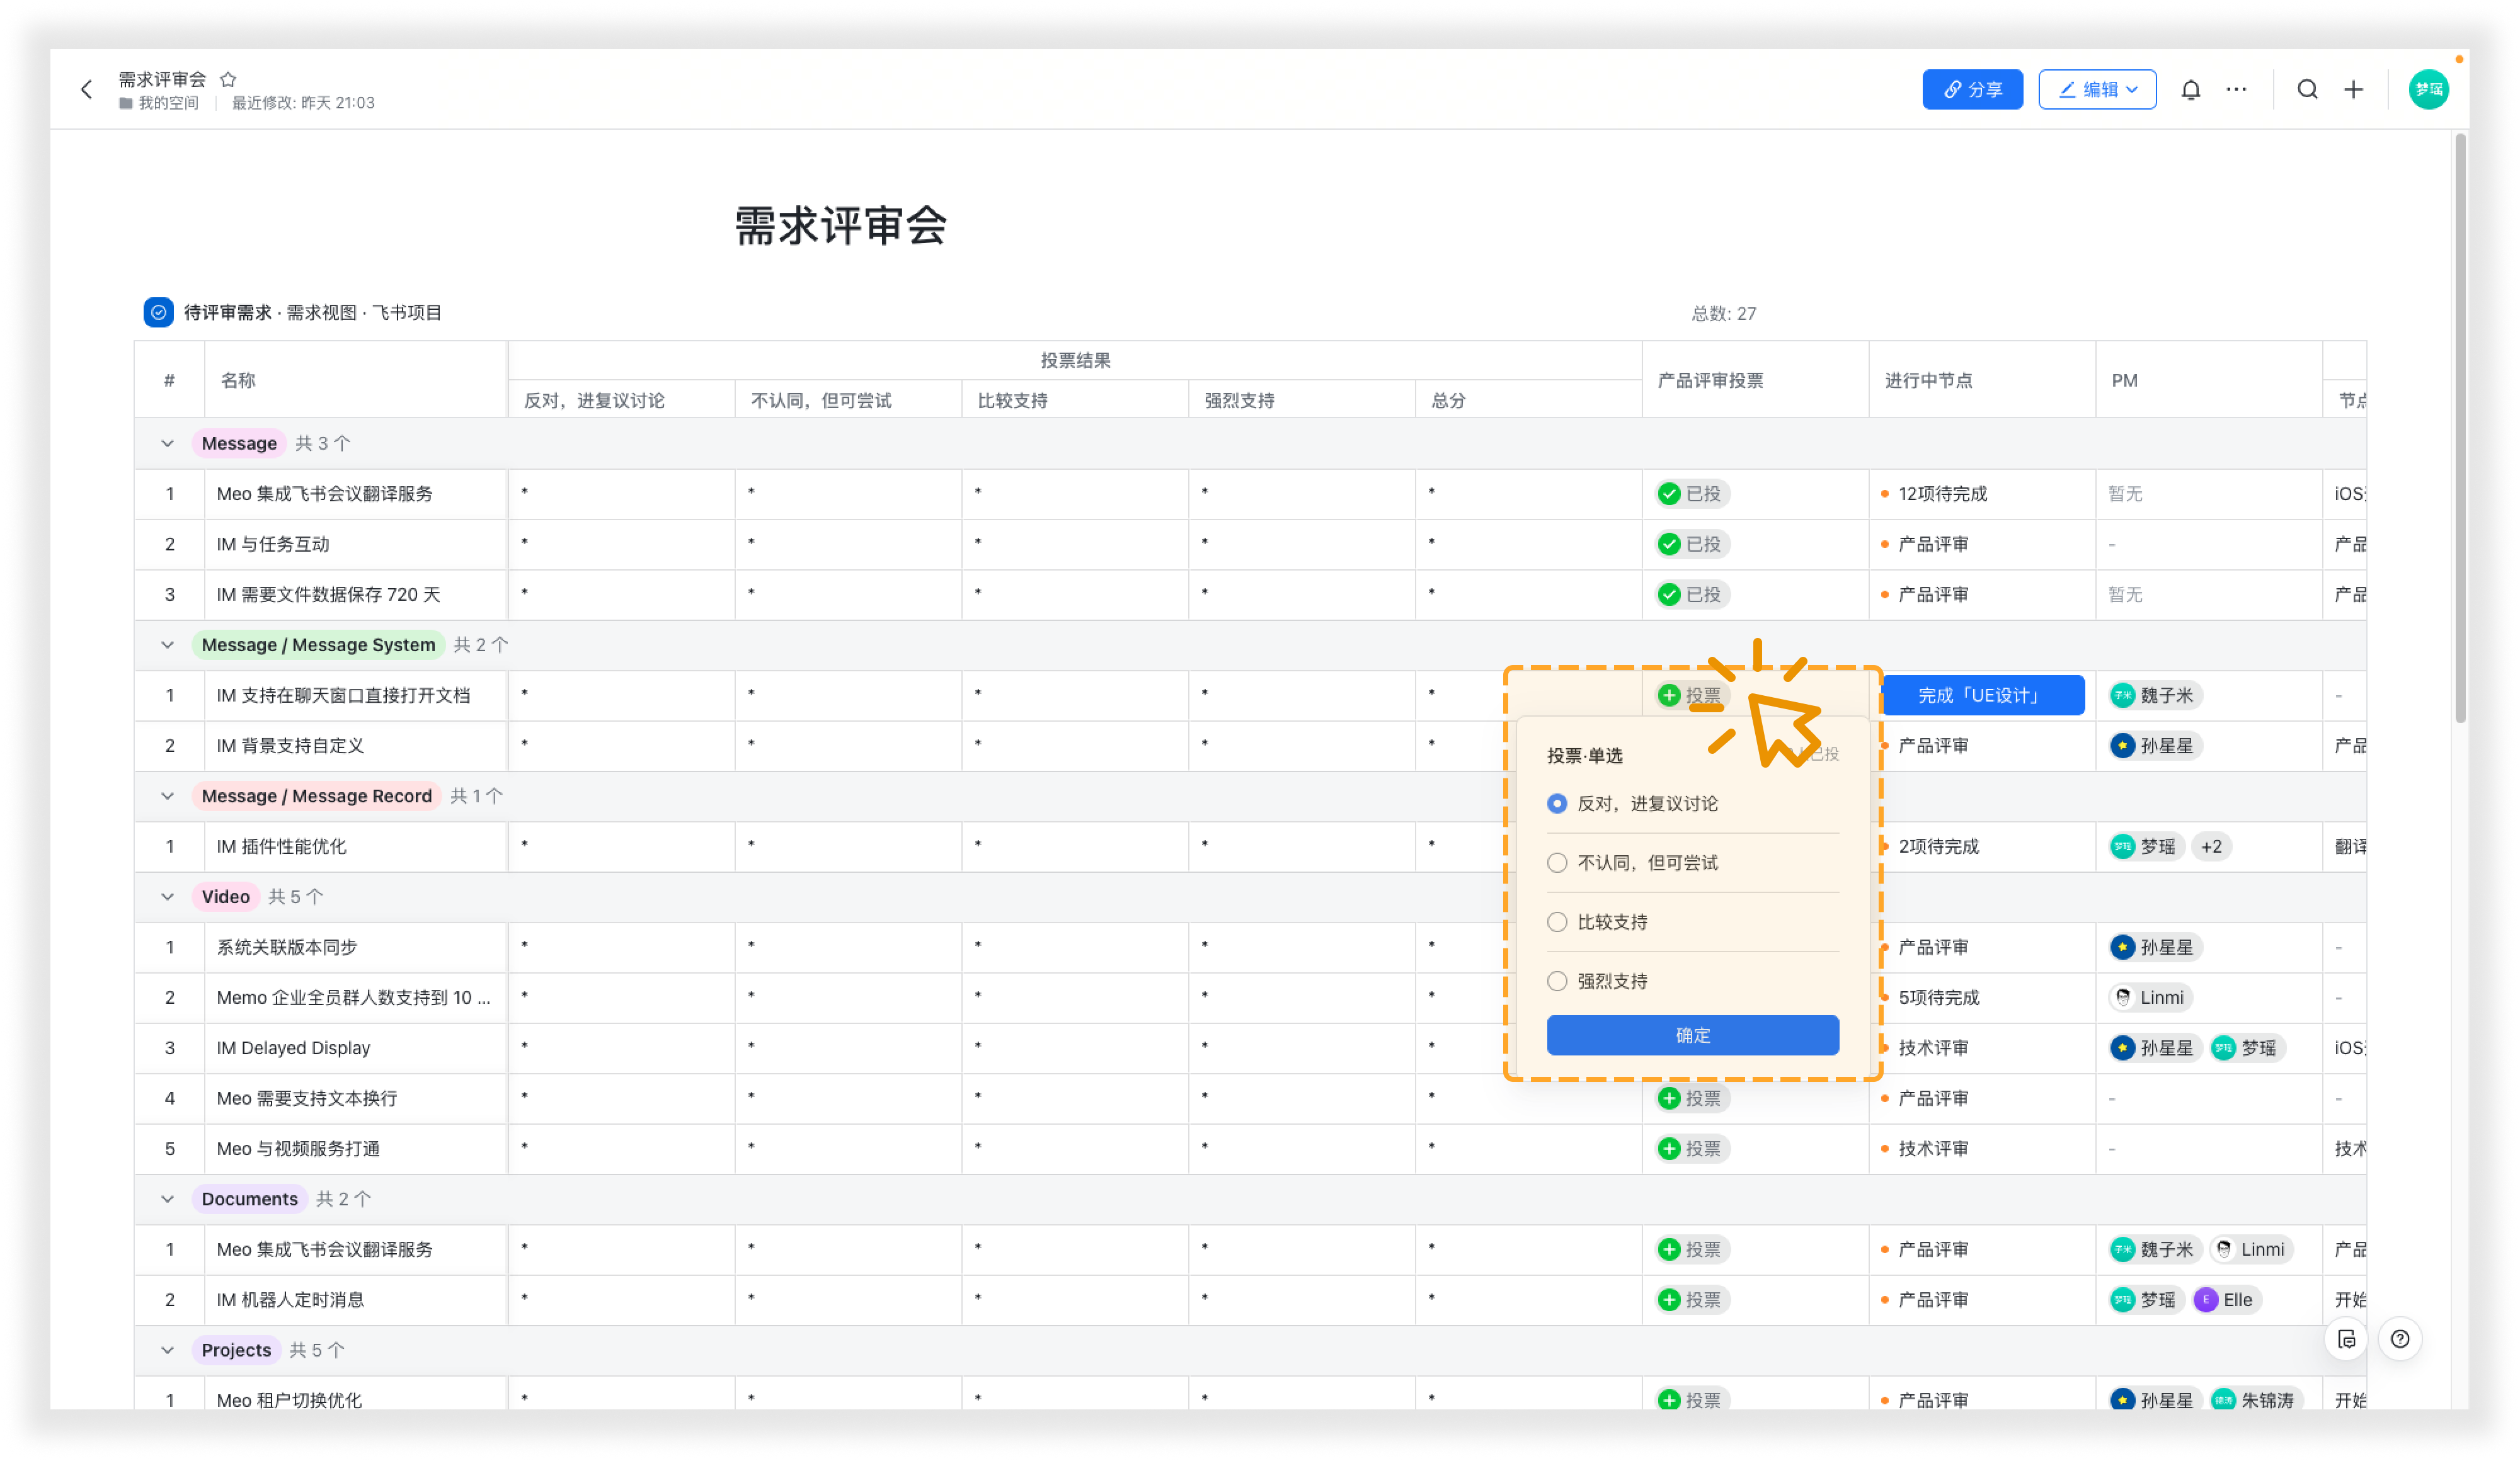Click 12项待完成 node status
The image size is (2520, 1461).
pyautogui.click(x=1942, y=494)
